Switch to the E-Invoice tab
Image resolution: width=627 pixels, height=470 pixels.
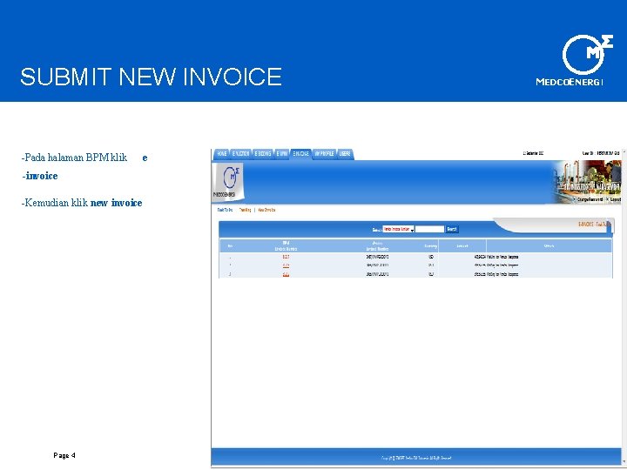[x=300, y=154]
